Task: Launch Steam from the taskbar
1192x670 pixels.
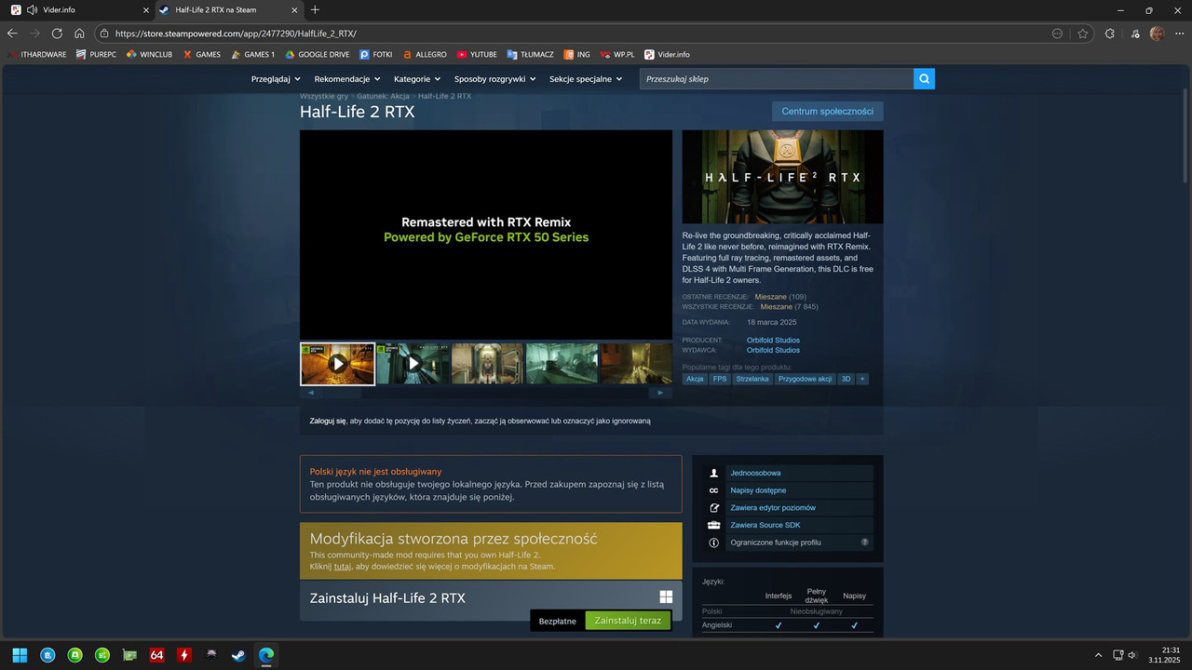Action: coord(239,654)
